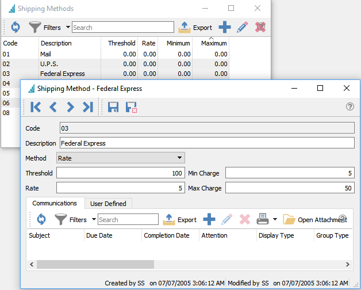
Task: Refresh the Communications list
Action: point(41,219)
